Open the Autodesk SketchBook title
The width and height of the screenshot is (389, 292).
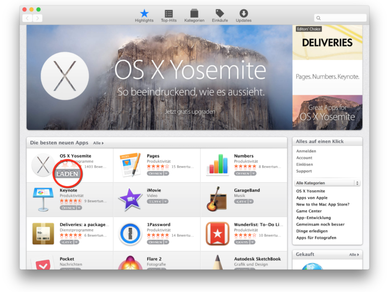coord(257,259)
